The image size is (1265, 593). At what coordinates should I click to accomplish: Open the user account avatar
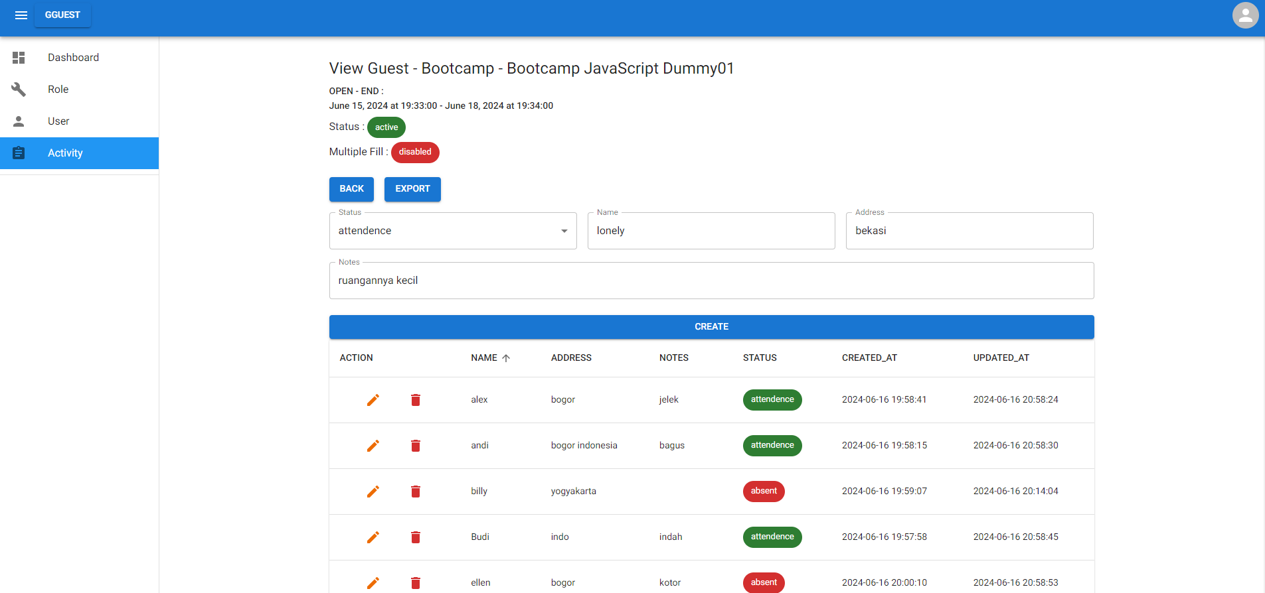(1245, 15)
